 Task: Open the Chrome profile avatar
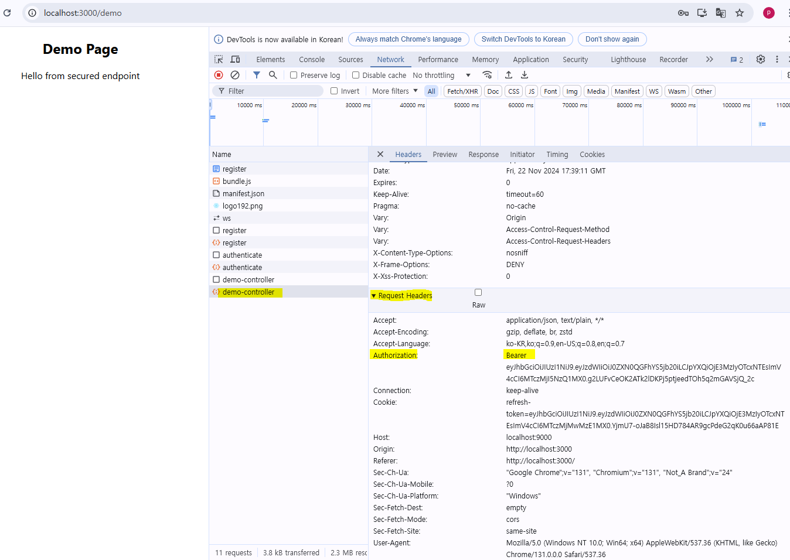[768, 13]
